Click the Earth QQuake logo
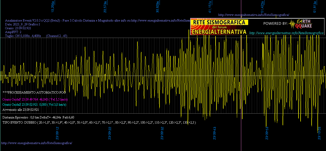The image size is (326, 151). tap(301, 24)
